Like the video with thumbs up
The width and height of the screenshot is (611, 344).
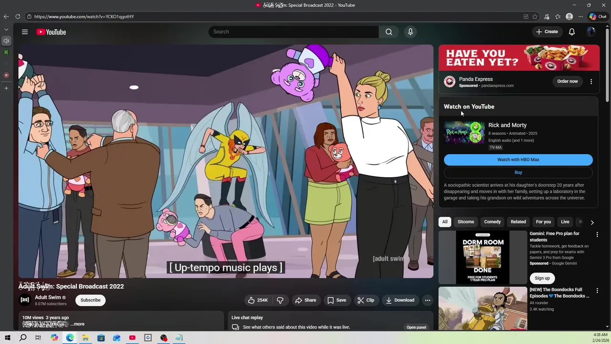click(258, 300)
